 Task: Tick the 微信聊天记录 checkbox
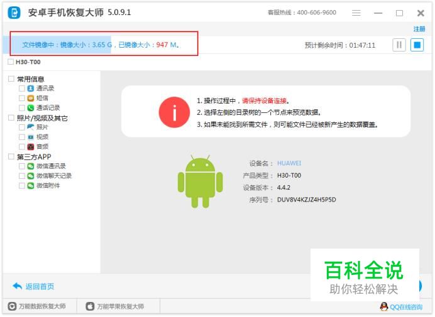click(x=22, y=176)
